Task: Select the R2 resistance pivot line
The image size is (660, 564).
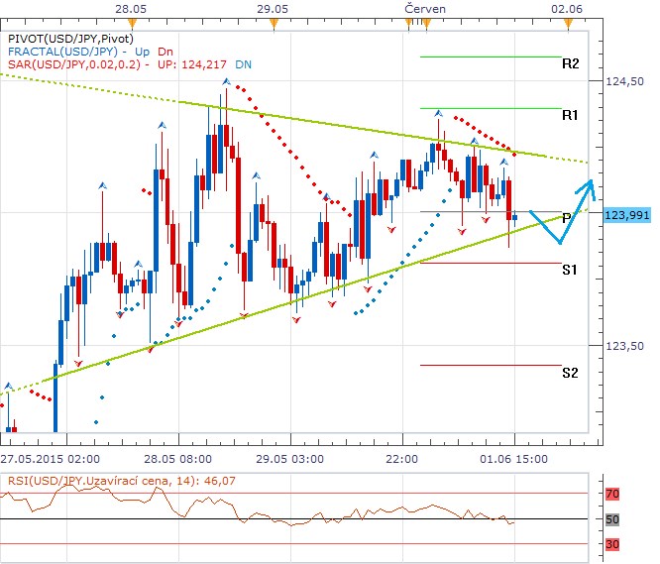Action: [x=491, y=56]
